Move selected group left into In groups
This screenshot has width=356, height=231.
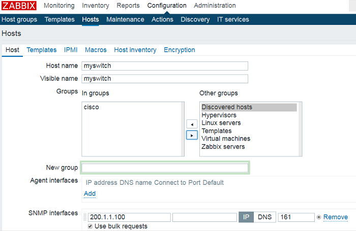(192, 124)
